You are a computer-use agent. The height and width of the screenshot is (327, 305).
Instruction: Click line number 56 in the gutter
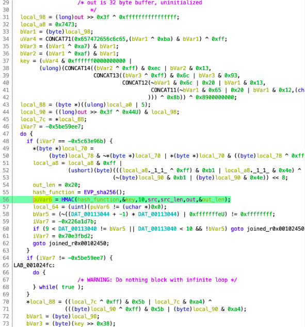tap(6, 200)
